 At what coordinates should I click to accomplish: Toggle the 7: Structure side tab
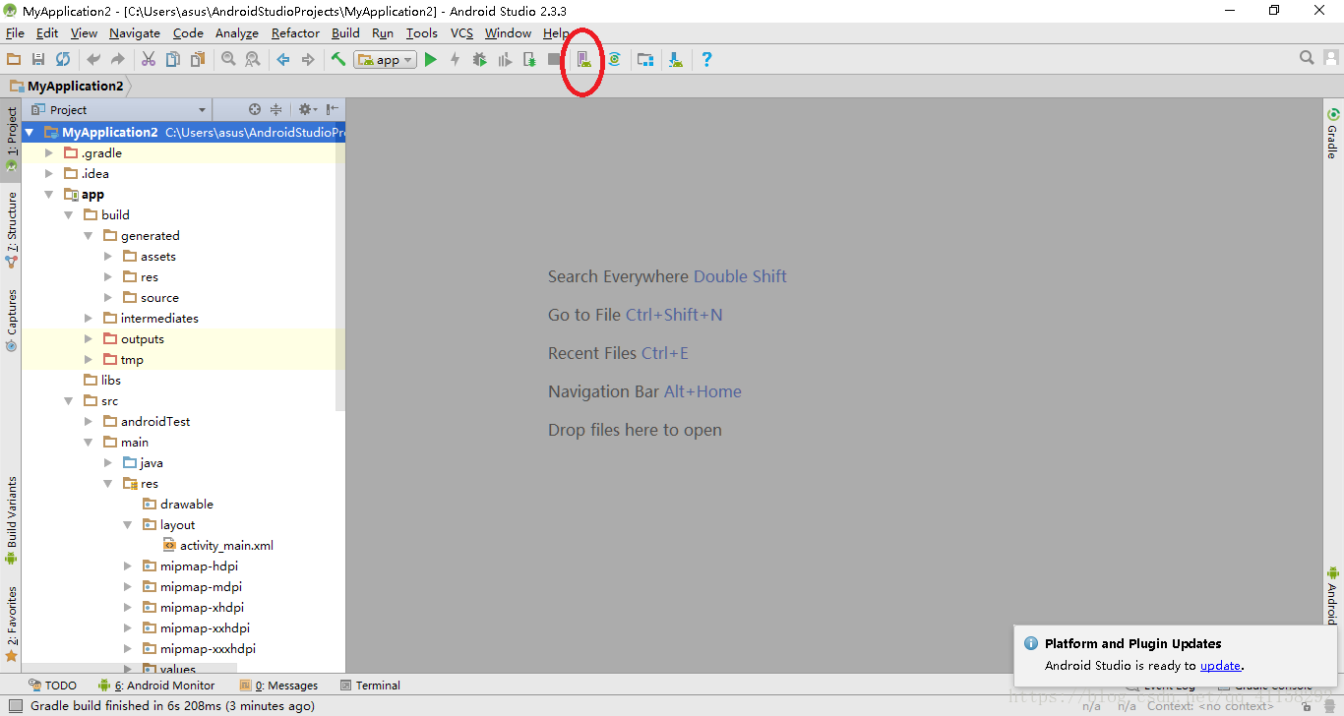coord(12,229)
